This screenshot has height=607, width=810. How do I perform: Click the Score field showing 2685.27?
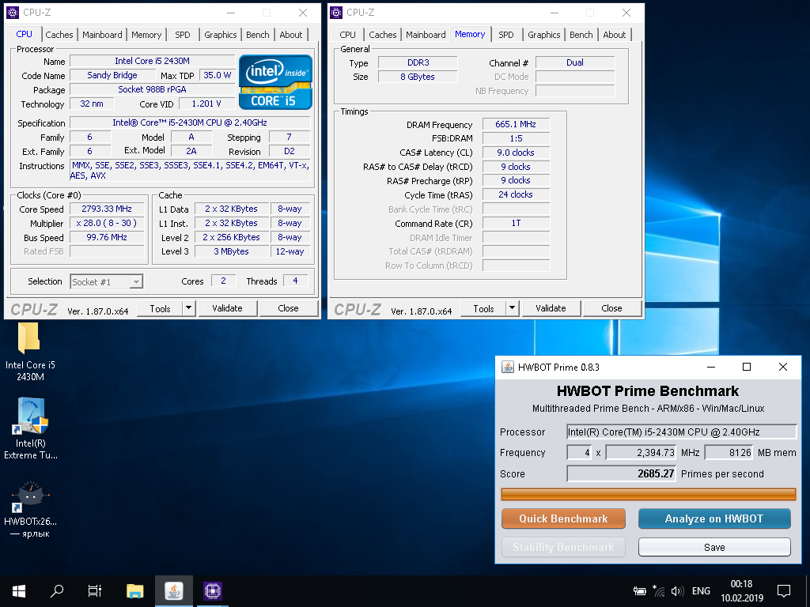(x=622, y=474)
